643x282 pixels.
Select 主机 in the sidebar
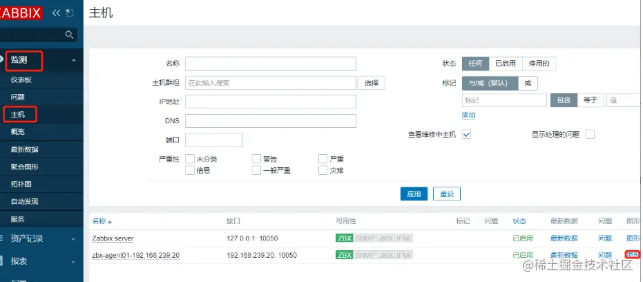coord(18,115)
